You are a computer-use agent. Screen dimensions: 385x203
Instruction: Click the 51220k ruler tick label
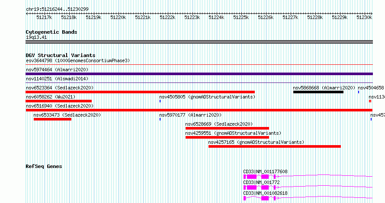pos(118,17)
